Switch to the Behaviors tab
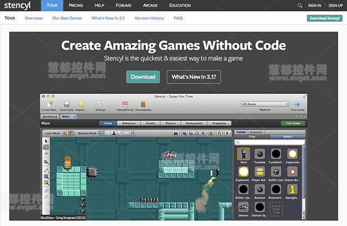 129,123
